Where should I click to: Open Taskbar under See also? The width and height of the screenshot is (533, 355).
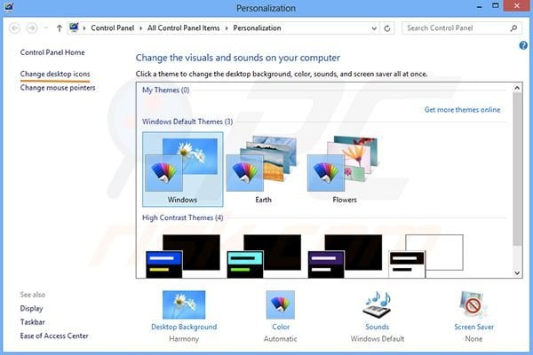click(32, 322)
